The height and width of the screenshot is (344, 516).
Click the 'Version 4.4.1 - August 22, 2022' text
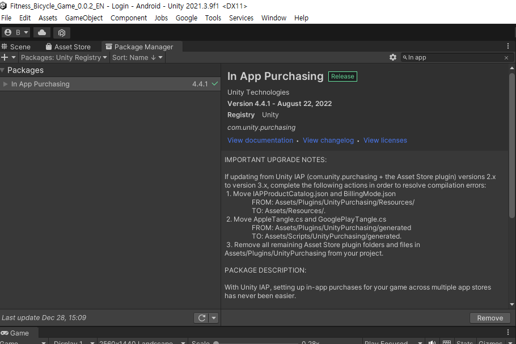[x=280, y=104]
